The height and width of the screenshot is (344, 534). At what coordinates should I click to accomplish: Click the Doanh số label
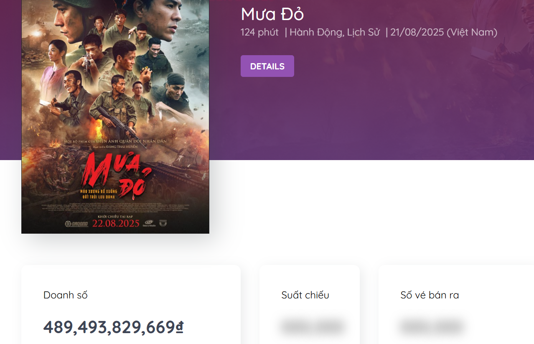pyautogui.click(x=66, y=295)
